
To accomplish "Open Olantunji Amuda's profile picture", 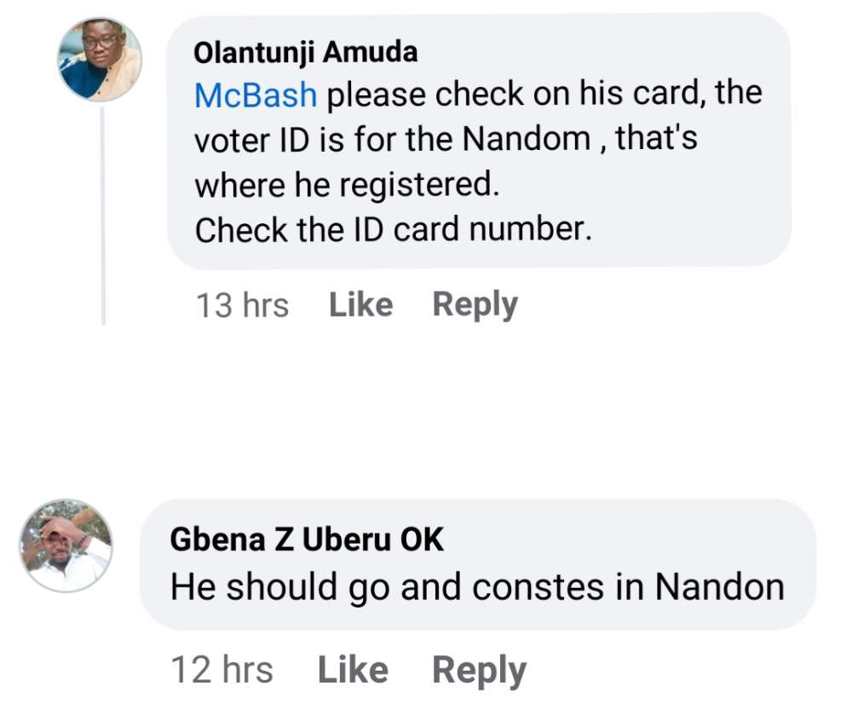I will coord(100,61).
